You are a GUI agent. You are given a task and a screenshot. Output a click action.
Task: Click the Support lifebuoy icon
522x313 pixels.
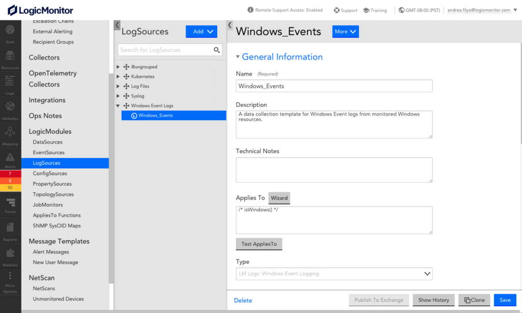[x=336, y=10]
